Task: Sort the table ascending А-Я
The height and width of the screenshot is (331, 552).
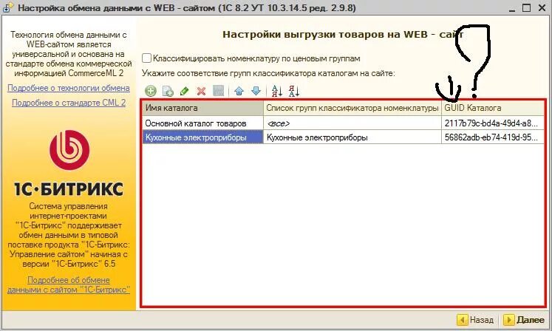Action: [x=276, y=91]
